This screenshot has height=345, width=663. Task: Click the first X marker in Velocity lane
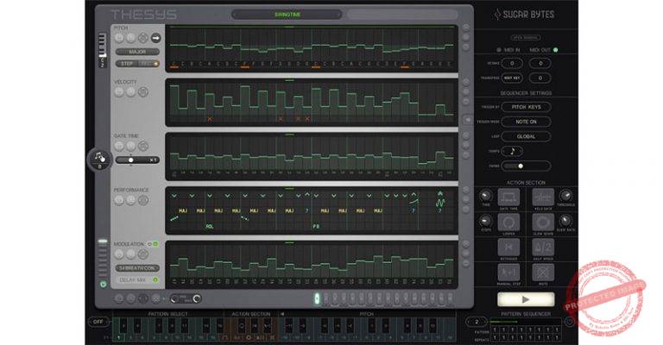coord(210,119)
